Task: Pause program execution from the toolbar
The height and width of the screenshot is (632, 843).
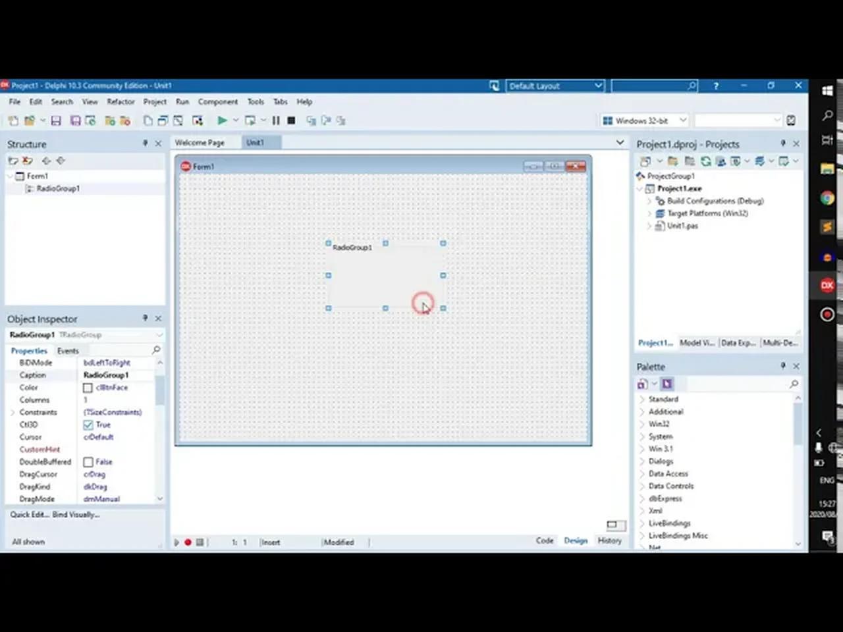Action: [x=276, y=120]
